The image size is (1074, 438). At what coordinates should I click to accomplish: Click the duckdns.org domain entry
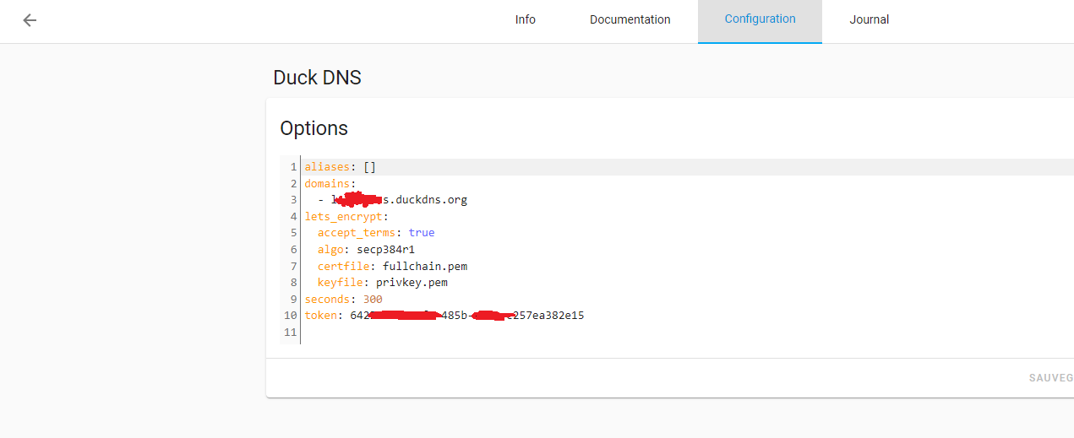coord(393,200)
